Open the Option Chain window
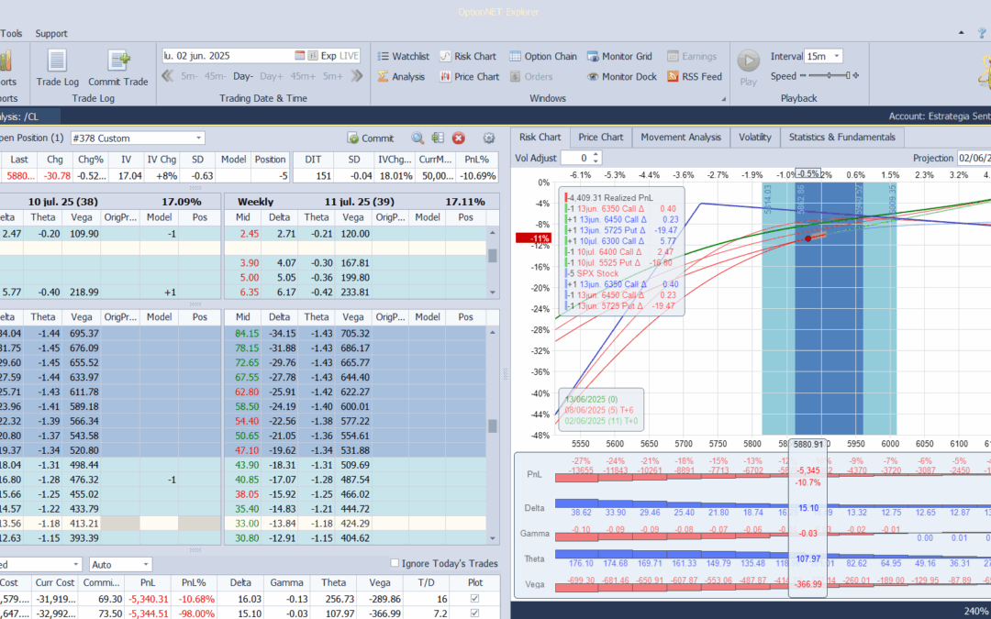 point(543,56)
